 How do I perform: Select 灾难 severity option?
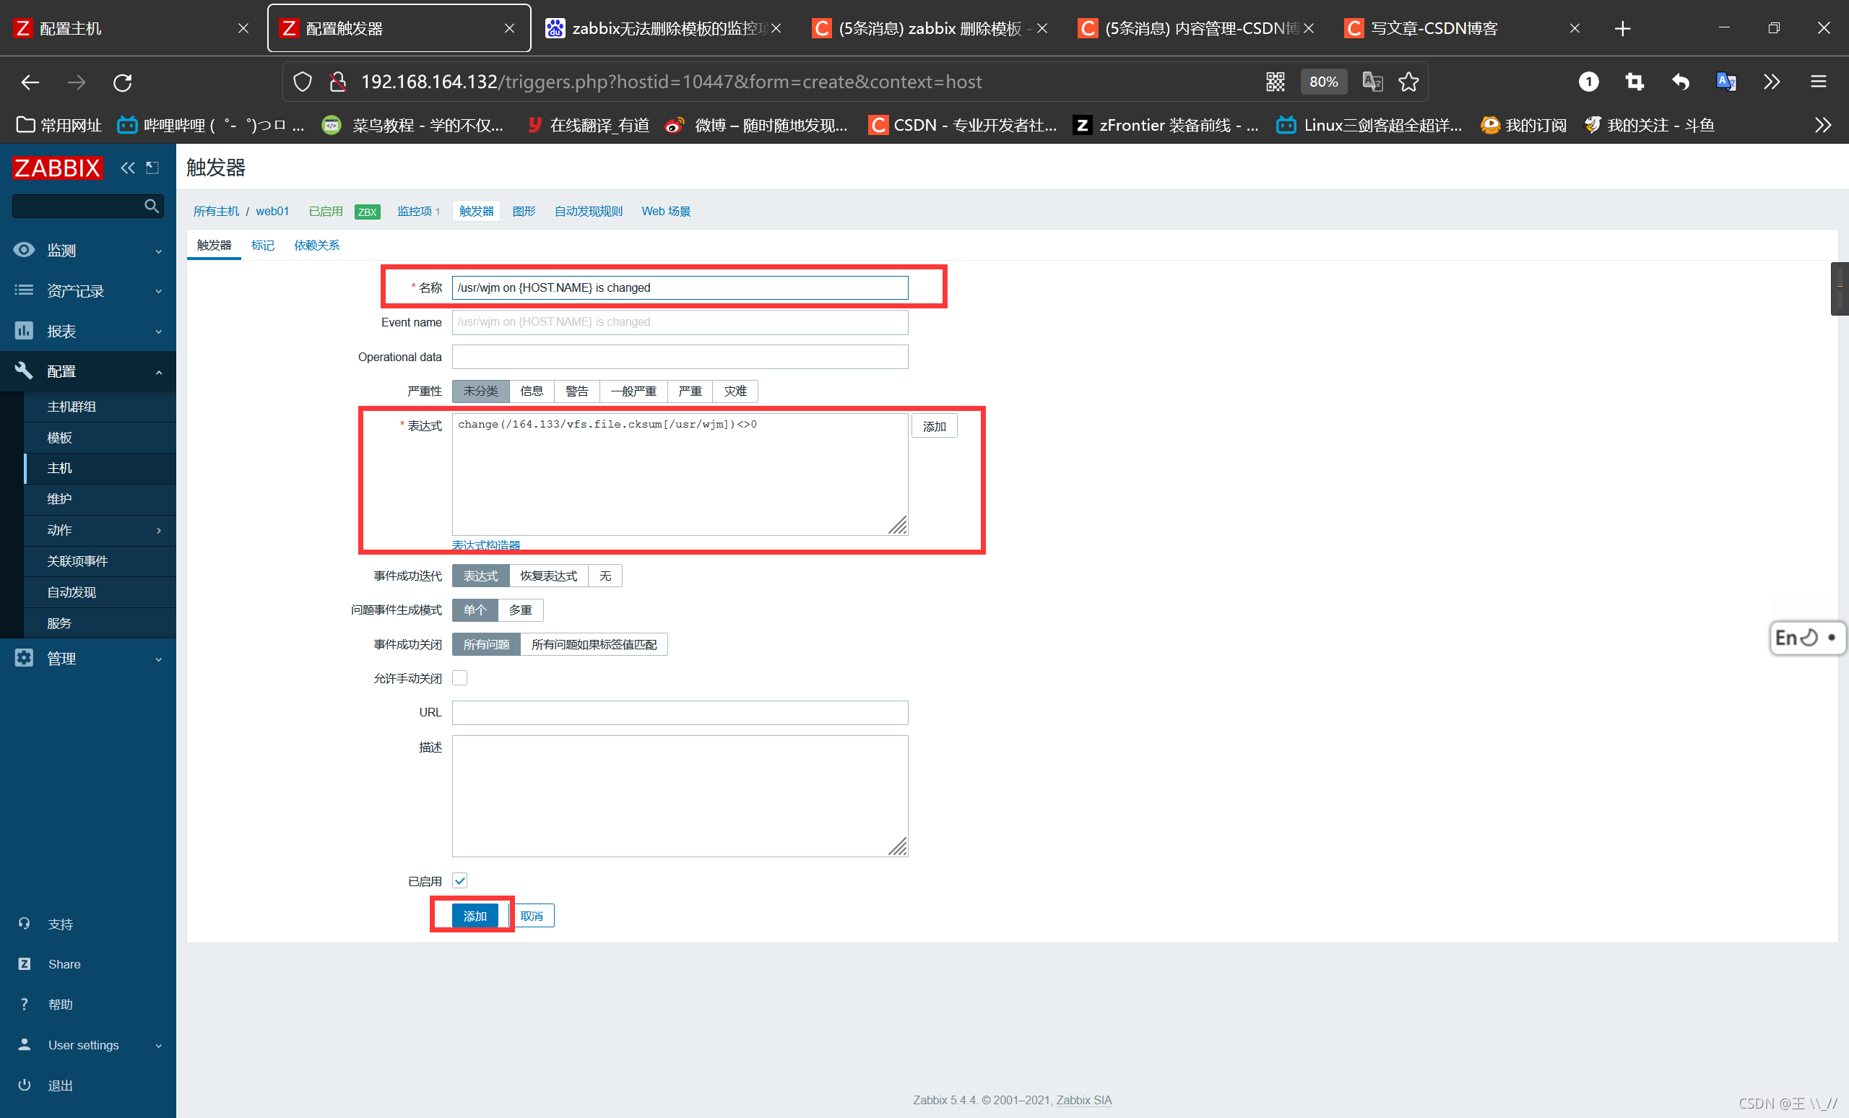click(735, 391)
